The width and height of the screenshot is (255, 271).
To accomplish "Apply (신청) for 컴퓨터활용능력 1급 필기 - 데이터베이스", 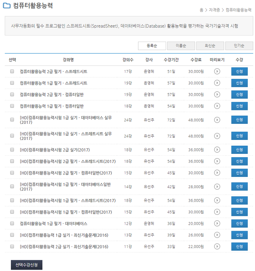I will click(239, 224).
